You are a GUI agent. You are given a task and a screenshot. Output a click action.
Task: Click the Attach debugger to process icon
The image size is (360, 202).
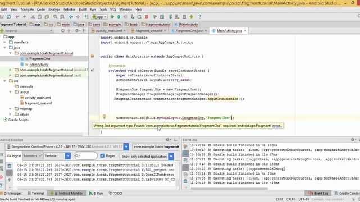tap(133, 17)
